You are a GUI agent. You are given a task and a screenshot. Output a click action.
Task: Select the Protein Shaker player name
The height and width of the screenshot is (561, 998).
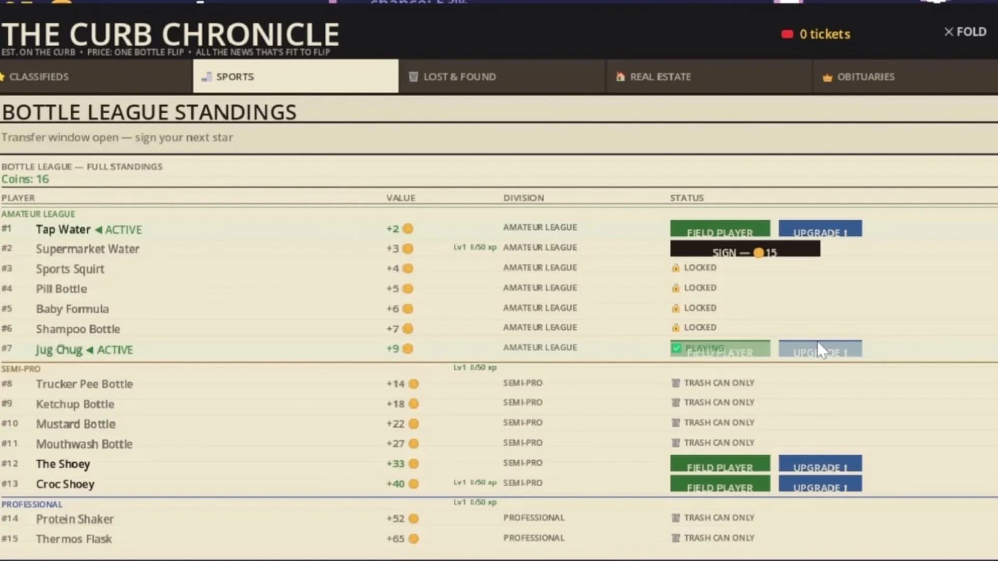tap(74, 519)
